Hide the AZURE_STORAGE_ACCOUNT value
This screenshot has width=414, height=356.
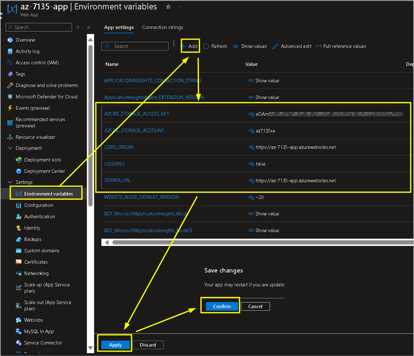(x=251, y=131)
